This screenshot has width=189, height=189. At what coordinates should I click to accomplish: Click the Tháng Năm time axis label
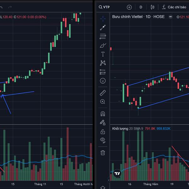pos(151,184)
